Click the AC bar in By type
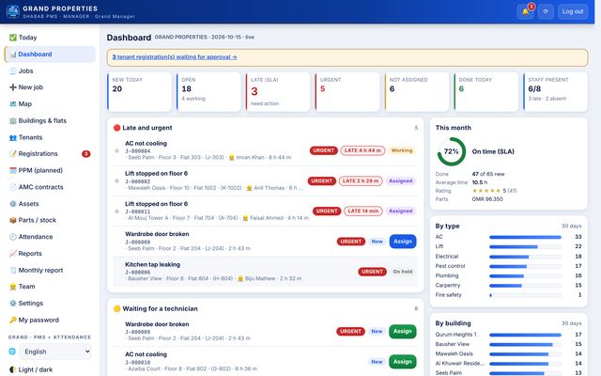Viewport: 601px width, 376px height. click(x=525, y=237)
